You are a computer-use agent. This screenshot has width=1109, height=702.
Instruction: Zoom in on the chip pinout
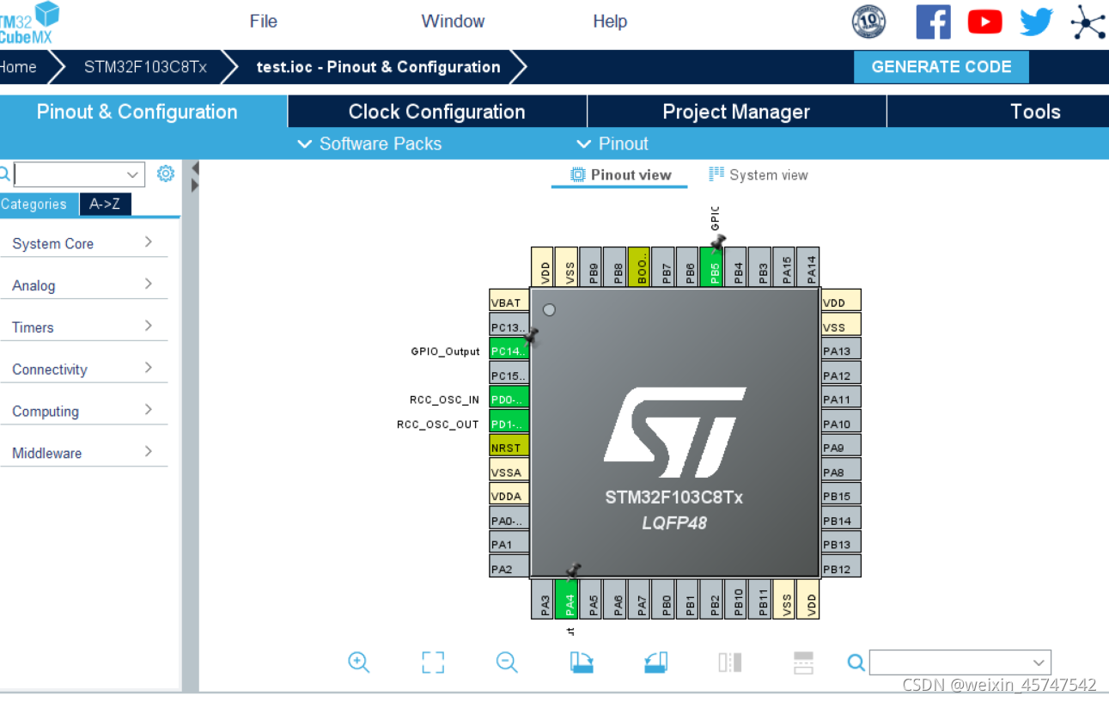click(359, 662)
